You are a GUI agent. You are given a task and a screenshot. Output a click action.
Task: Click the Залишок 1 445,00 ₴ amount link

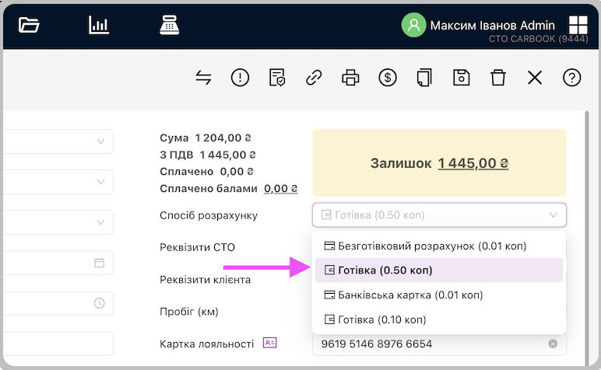[473, 163]
